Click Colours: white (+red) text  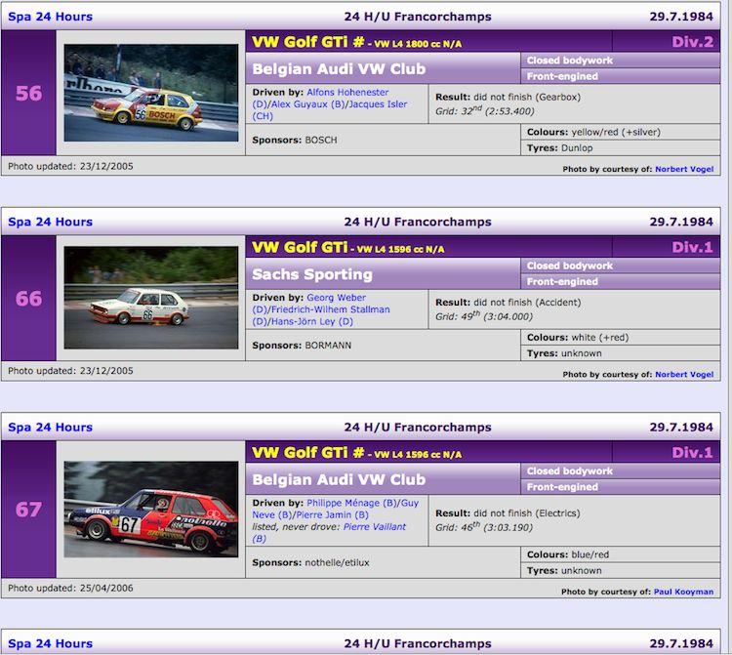pos(578,338)
